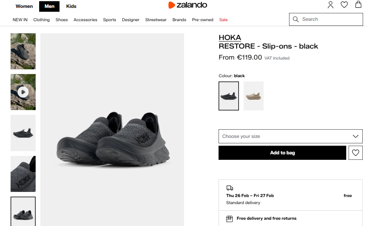This screenshot has height=226, width=367.
Task: Click the Zalando logo
Action: tap(188, 5)
